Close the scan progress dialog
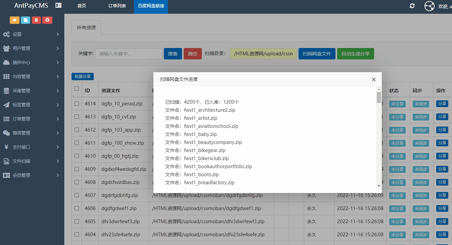This screenshot has width=452, height=245. [x=373, y=80]
